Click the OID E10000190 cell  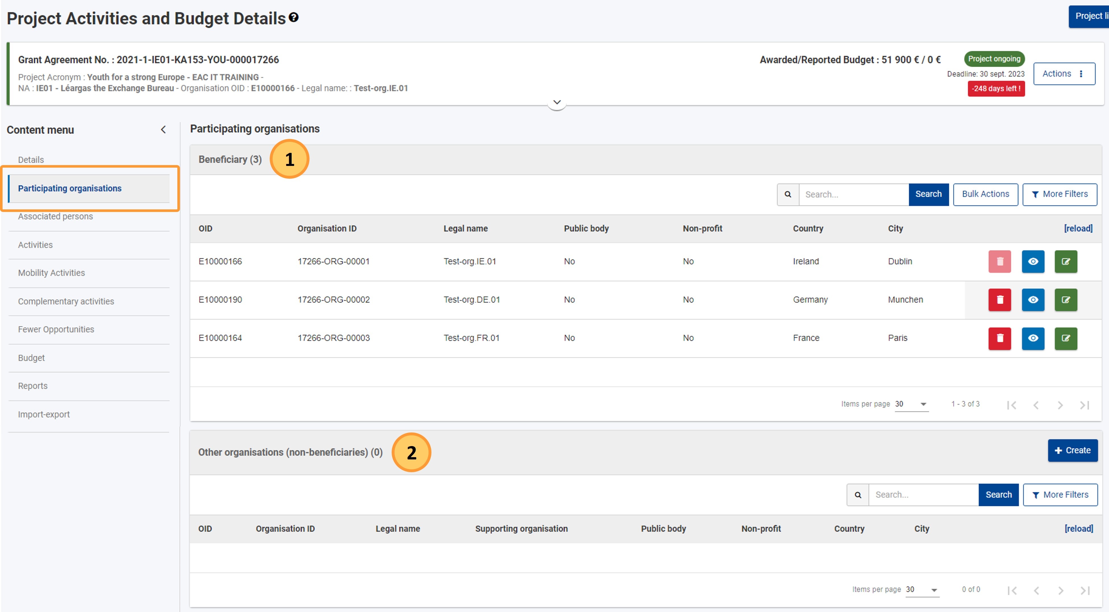[x=220, y=299]
